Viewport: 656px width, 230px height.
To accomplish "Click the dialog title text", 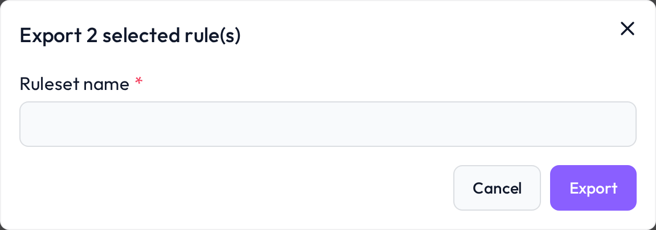I will tap(130, 36).
